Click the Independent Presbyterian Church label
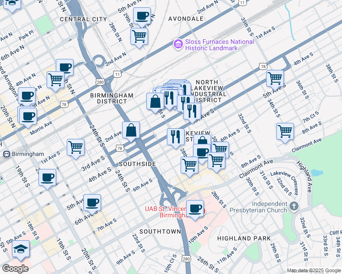Screen dimensions: 342x274 pyautogui.click(x=258, y=207)
